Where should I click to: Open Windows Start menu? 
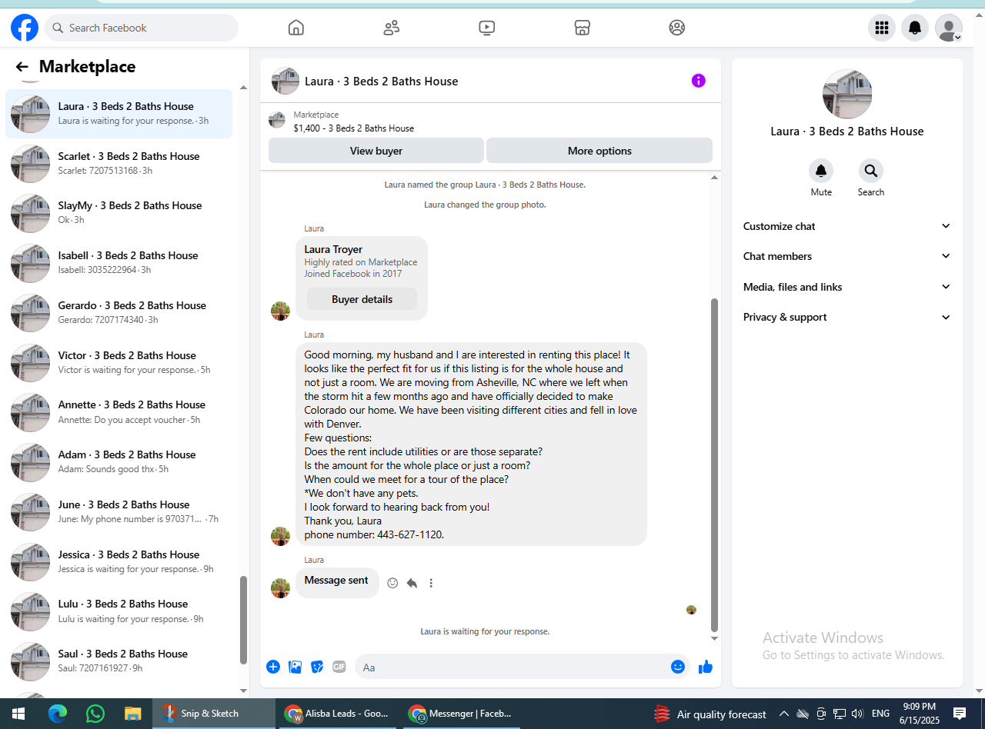pos(18,714)
